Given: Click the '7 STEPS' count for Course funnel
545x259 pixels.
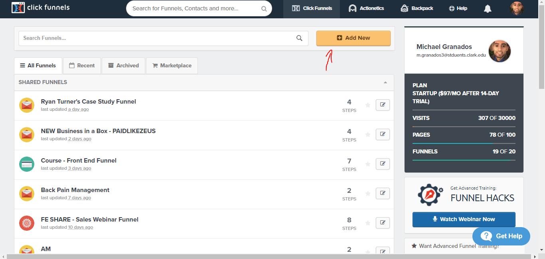Looking at the screenshot, I should coord(349,164).
